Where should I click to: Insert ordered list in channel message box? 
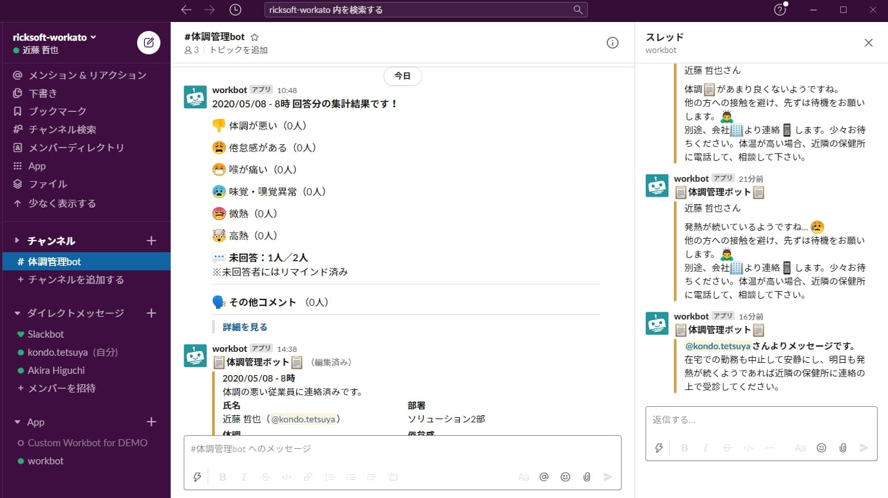point(329,477)
